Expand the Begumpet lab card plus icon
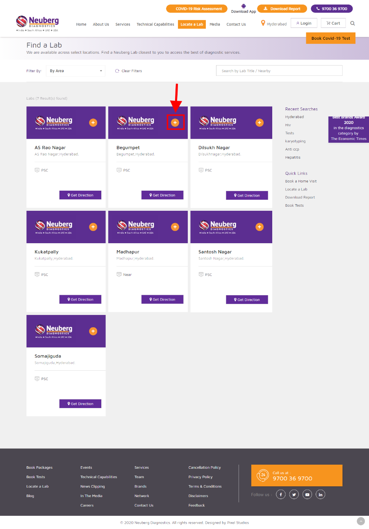Screen dimensions: 369x529 tap(175, 123)
